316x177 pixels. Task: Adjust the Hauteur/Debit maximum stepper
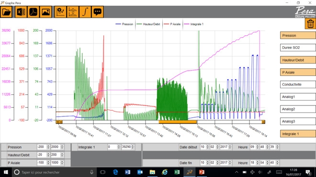[62, 155]
